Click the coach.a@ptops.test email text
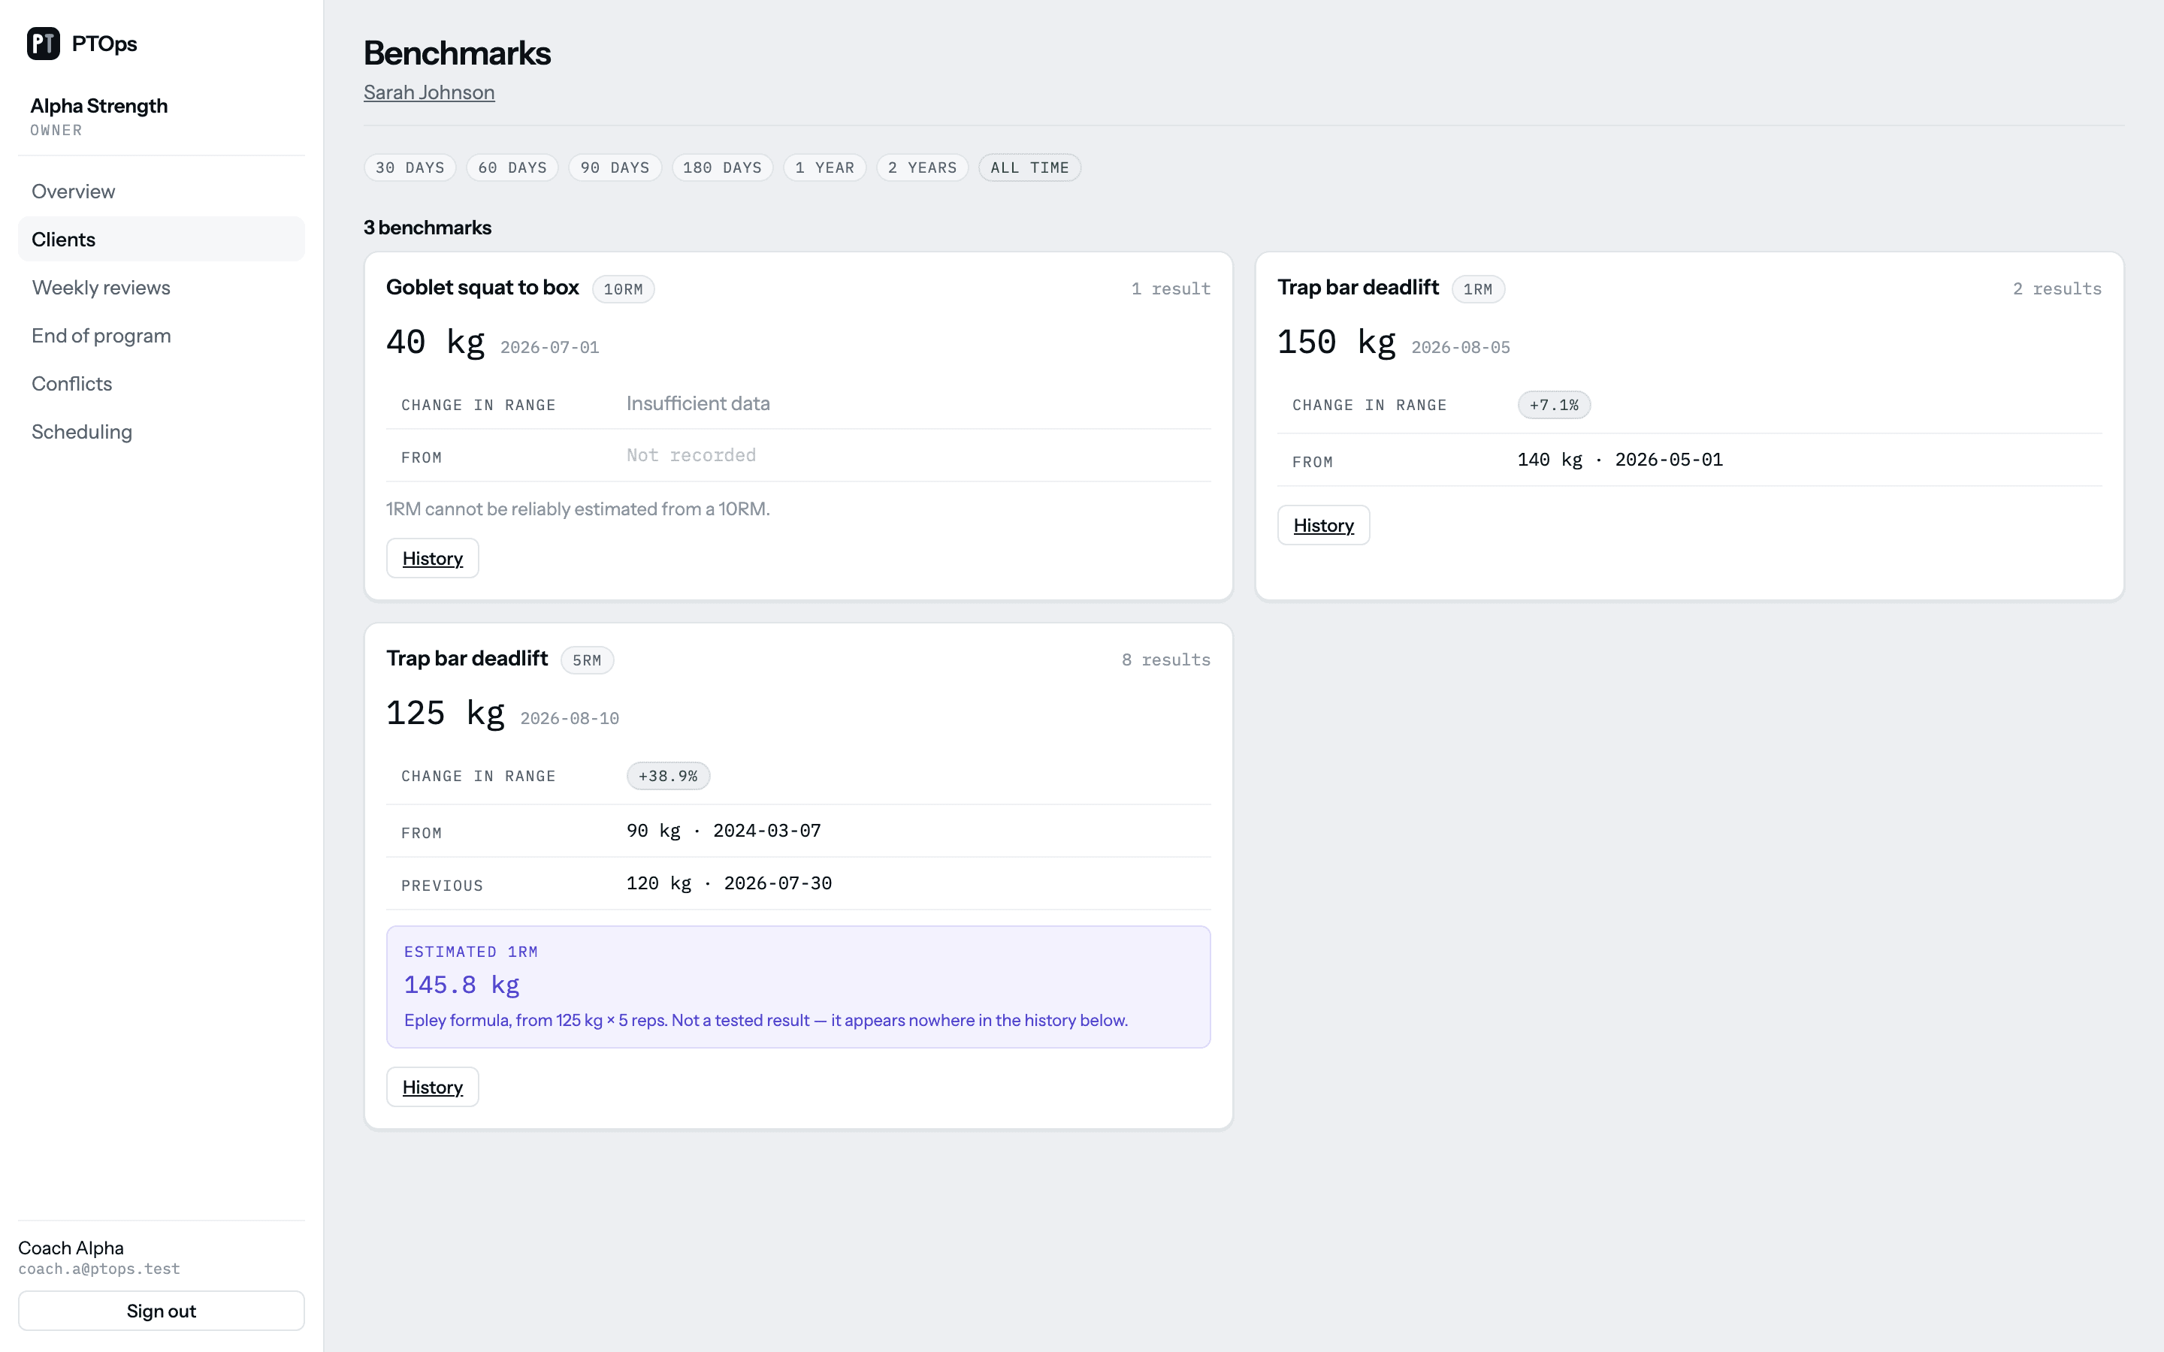 99,1269
